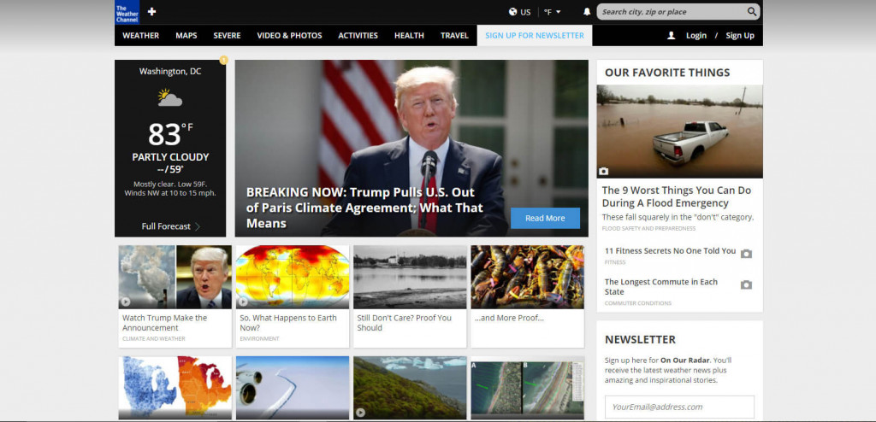Viewport: 876px width, 422px height.
Task: Click the Login link
Action: pyautogui.click(x=696, y=35)
